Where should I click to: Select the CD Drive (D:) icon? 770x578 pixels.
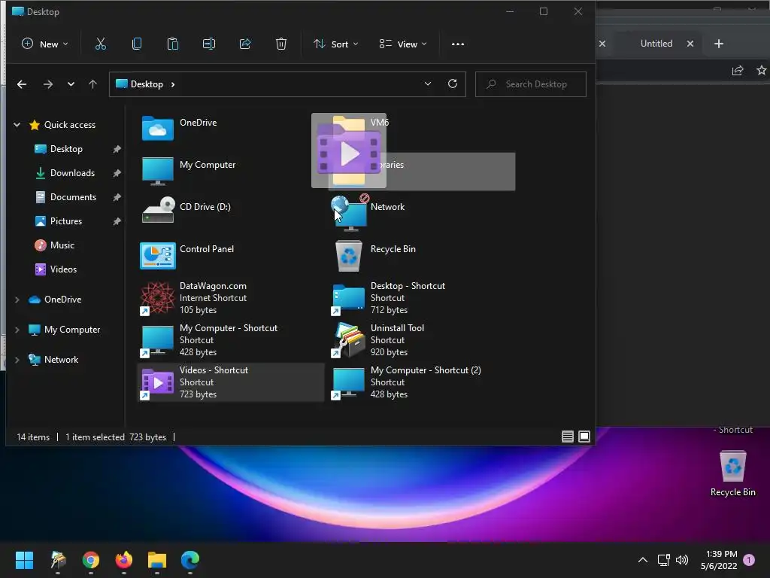tap(158, 211)
